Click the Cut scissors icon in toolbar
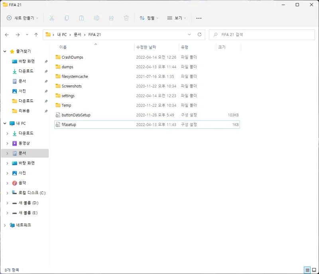The width and height of the screenshot is (319, 274). click(52, 18)
